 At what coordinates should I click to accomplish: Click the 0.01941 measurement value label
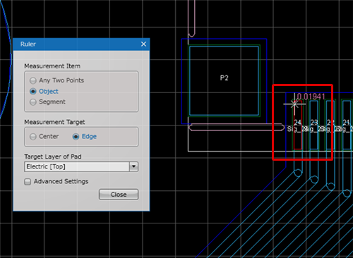point(311,97)
